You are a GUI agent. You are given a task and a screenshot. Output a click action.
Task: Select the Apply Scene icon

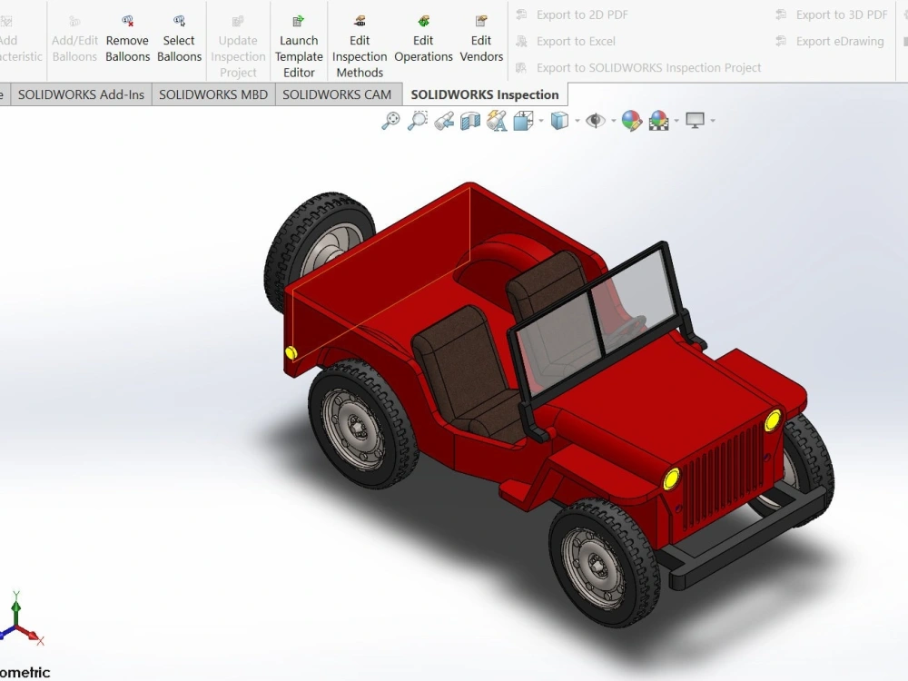657,120
